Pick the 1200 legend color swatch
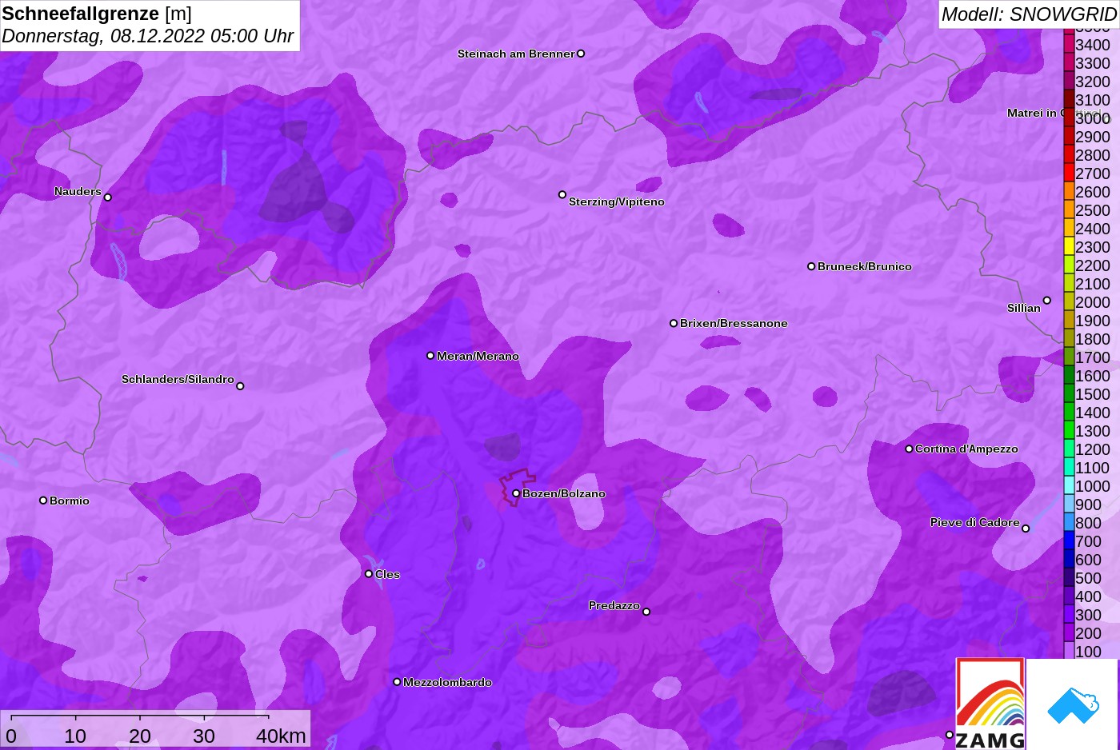This screenshot has width=1120, height=750. (x=1069, y=449)
